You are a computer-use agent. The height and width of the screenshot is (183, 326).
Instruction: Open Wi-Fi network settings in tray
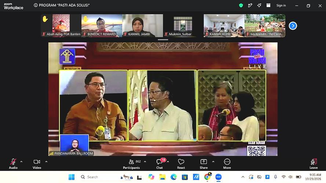click(283, 177)
